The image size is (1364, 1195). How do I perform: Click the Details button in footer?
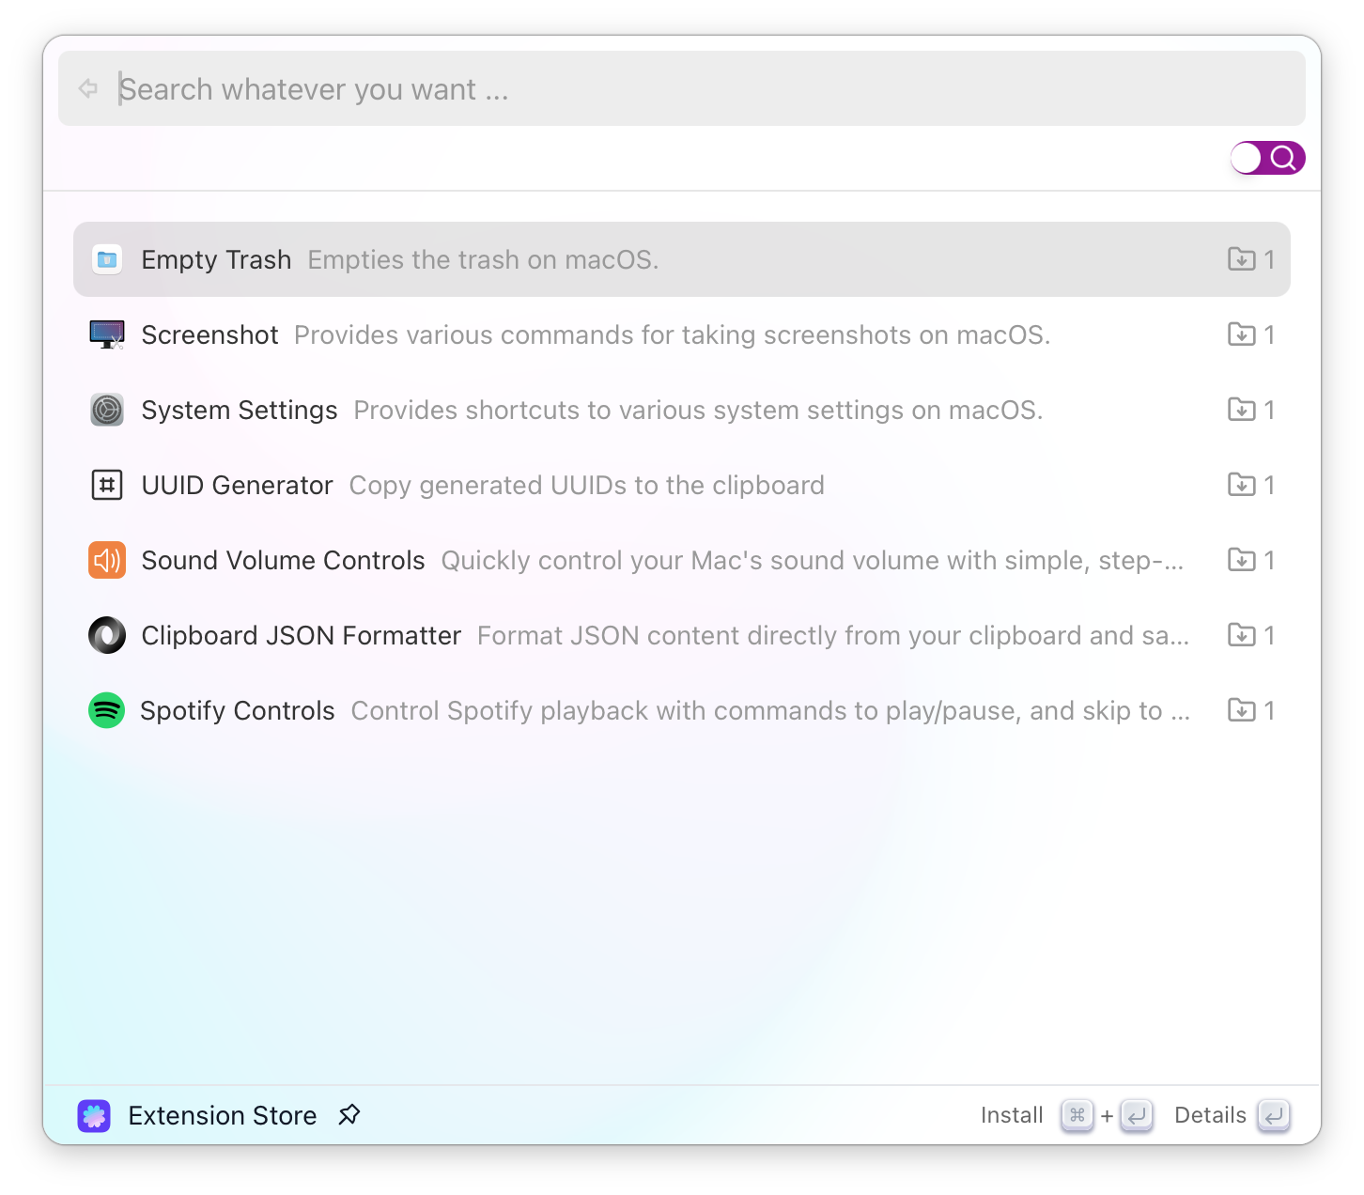tap(1210, 1115)
